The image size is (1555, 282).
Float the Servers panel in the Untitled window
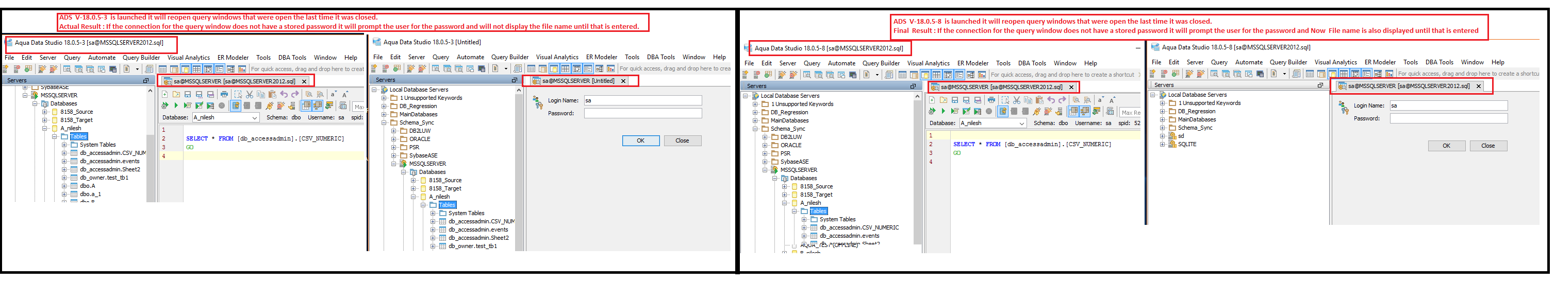(515, 80)
